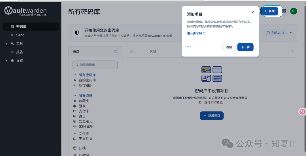Close the 添加项目 popup

coord(252,12)
